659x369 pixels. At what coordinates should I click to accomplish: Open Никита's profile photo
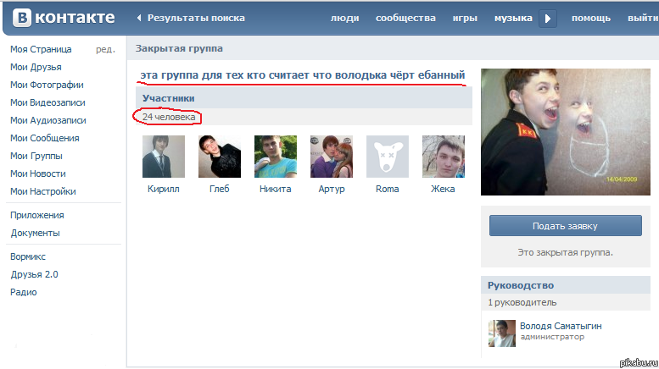coord(276,157)
